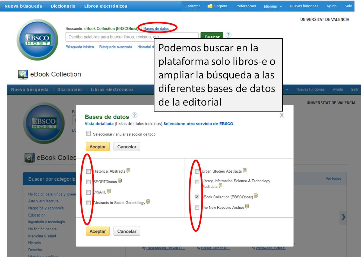Click Seleccione otro servicio de EBSCO link
Viewport: 361px width, 257px height.
(x=198, y=124)
